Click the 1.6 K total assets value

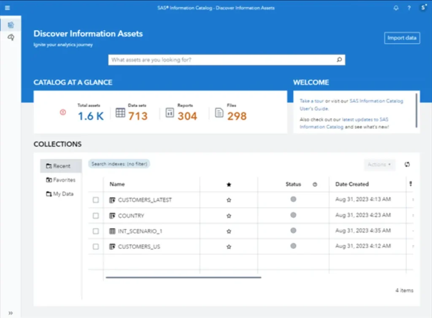click(91, 116)
